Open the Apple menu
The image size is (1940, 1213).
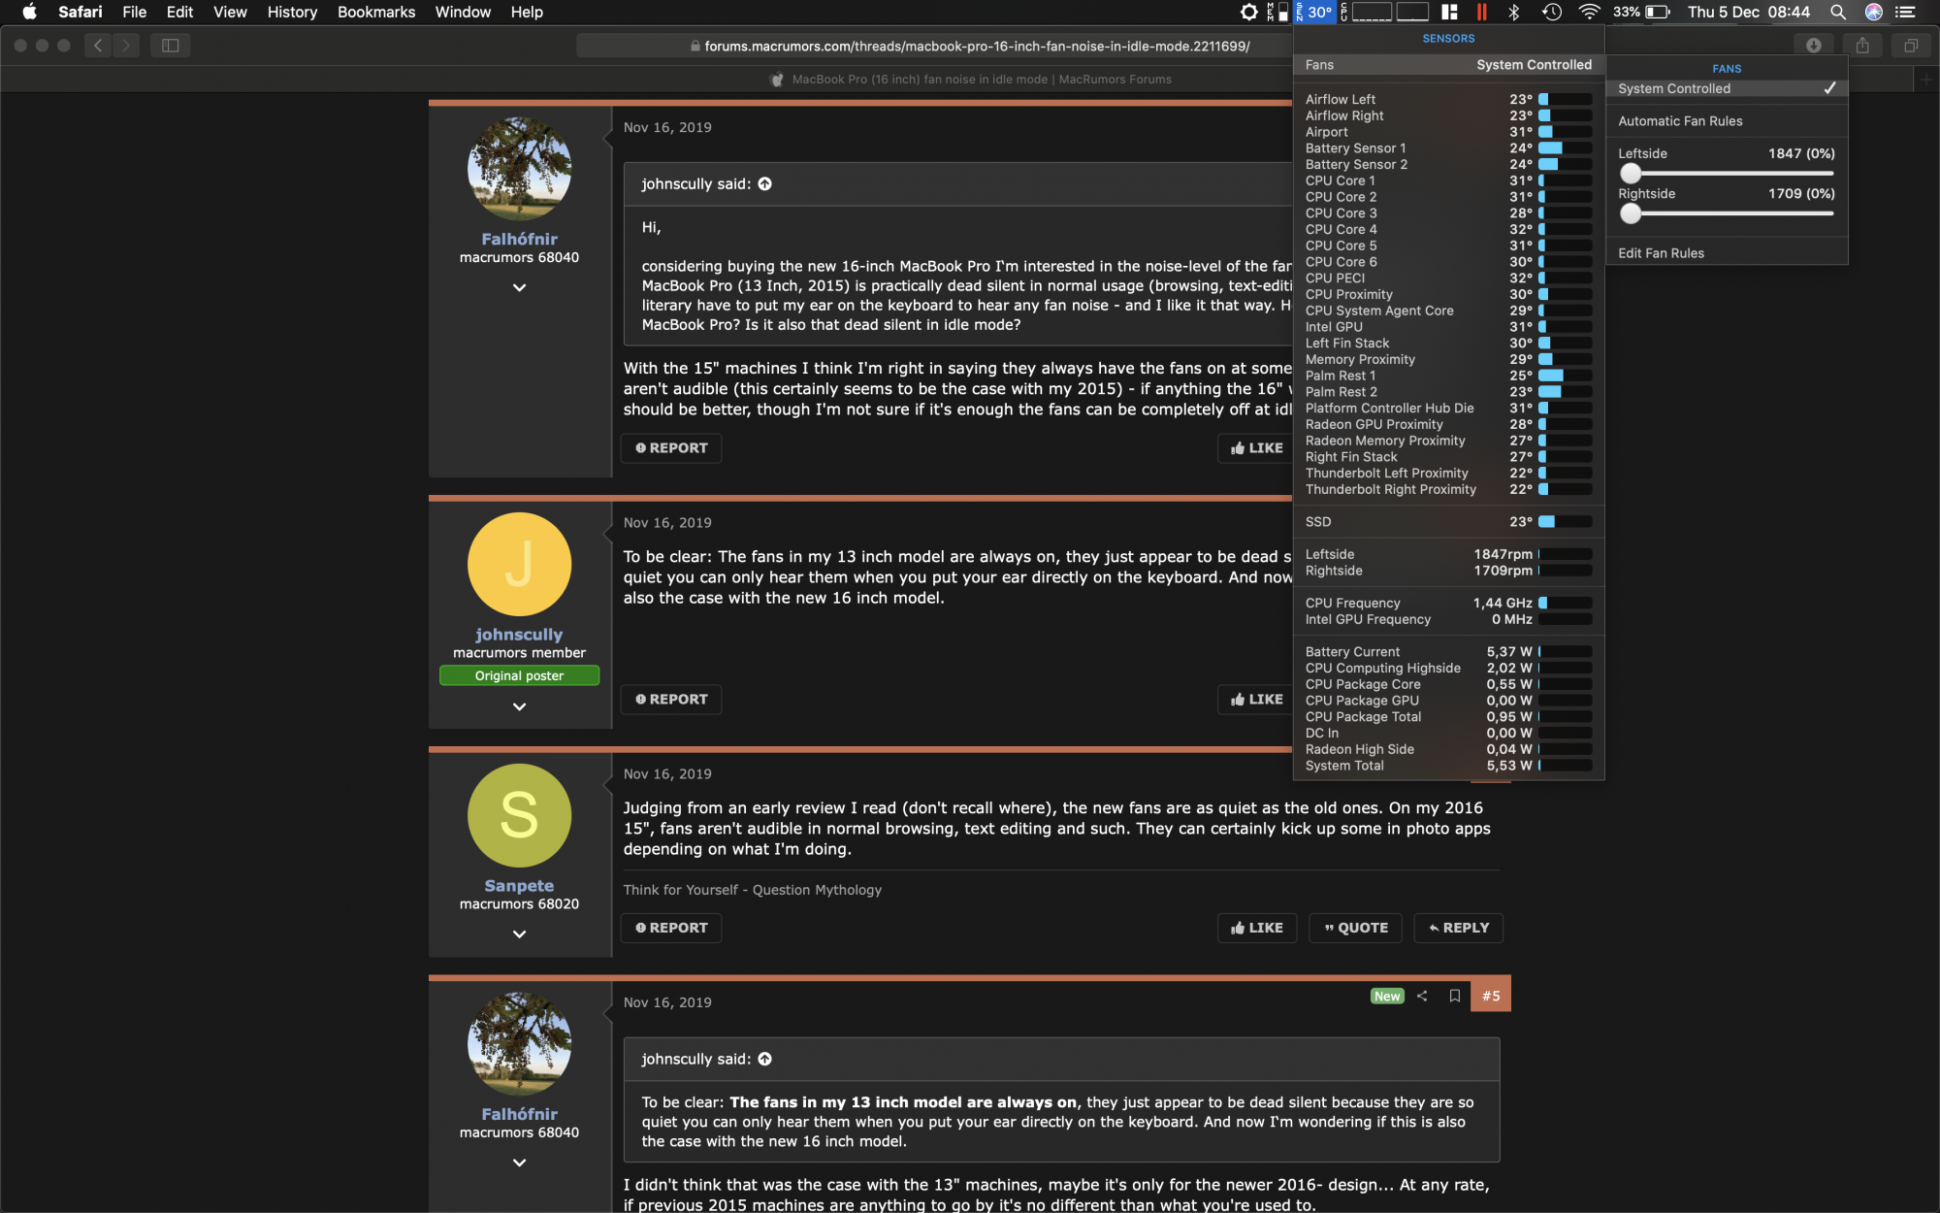click(29, 12)
